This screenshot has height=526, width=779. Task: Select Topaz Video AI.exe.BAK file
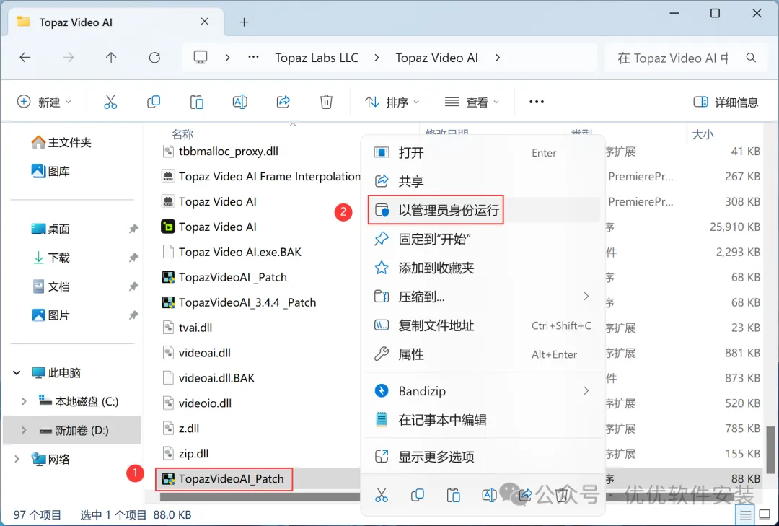[232, 252]
